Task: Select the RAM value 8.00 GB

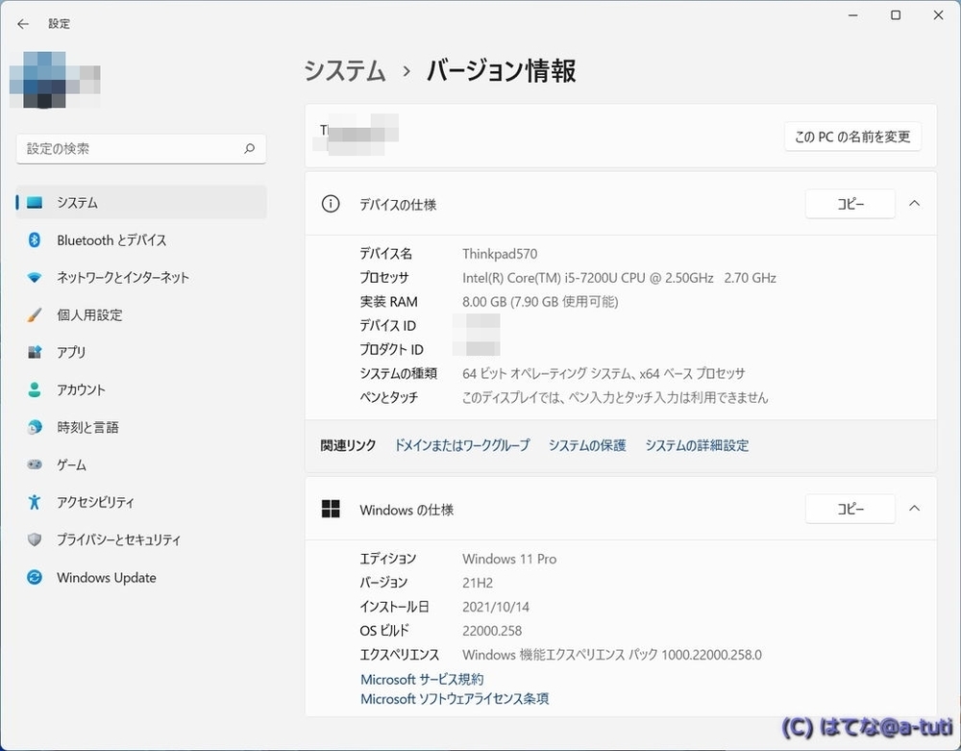Action: coord(540,302)
